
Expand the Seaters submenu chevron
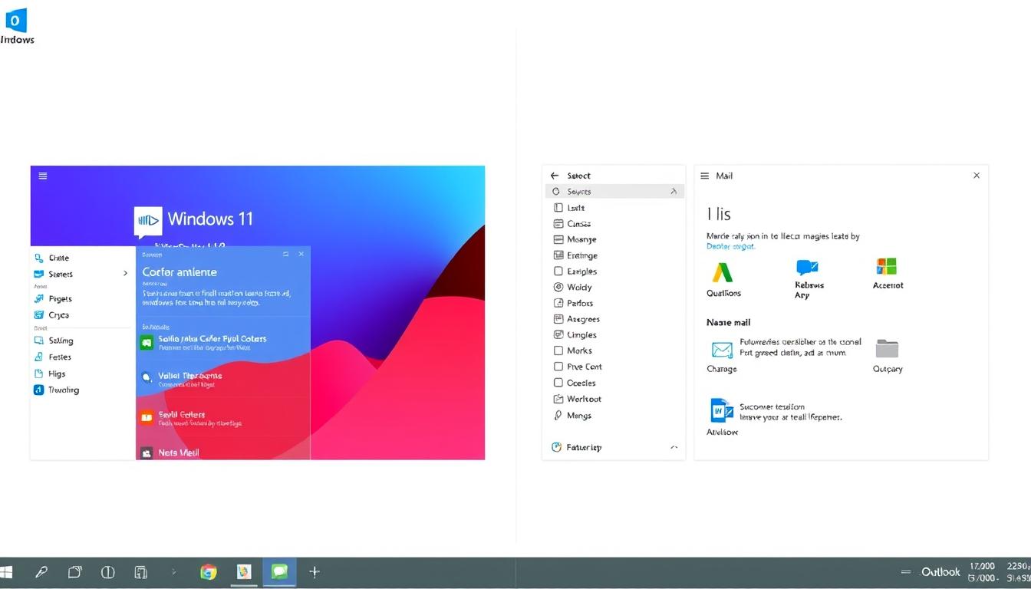[126, 274]
